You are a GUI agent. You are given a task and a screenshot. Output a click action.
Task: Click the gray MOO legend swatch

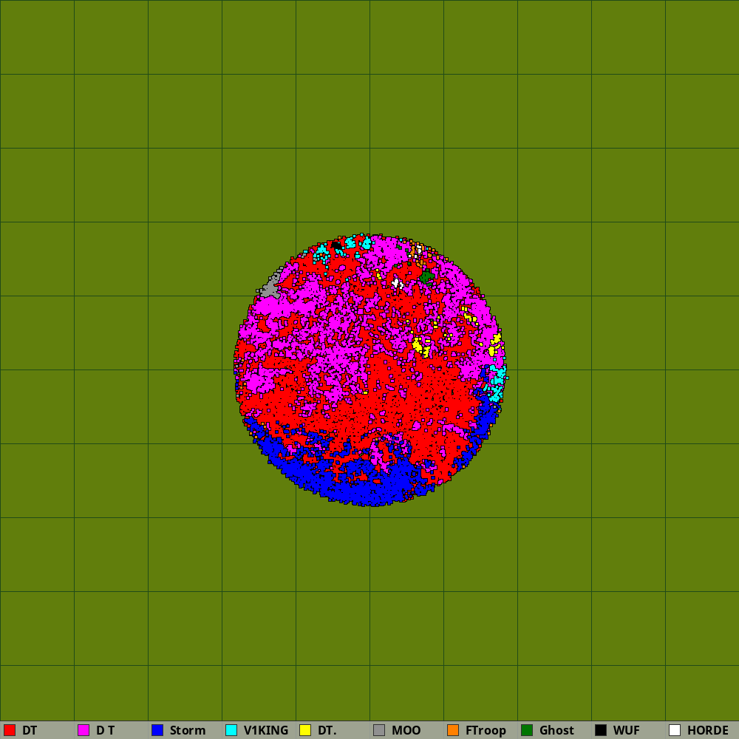379,730
